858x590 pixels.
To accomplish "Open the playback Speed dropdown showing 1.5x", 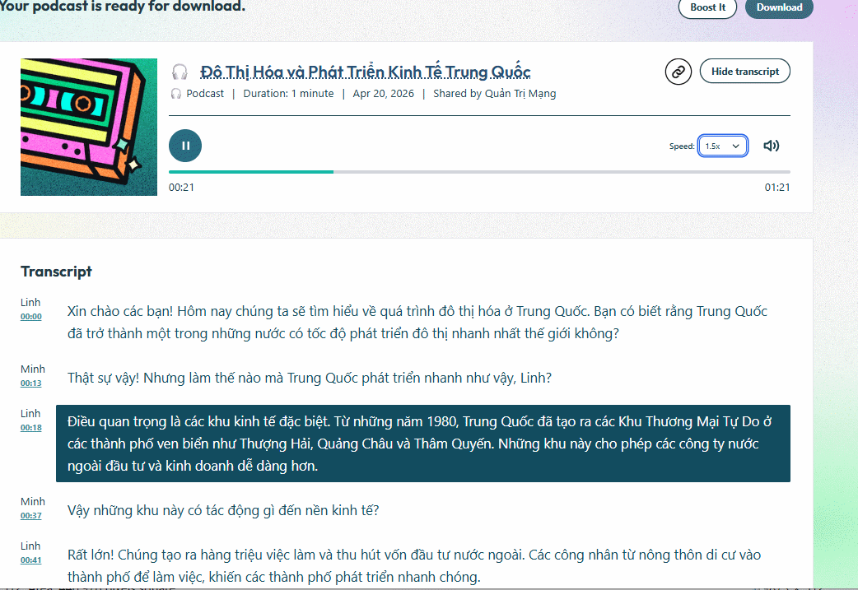I will click(722, 145).
